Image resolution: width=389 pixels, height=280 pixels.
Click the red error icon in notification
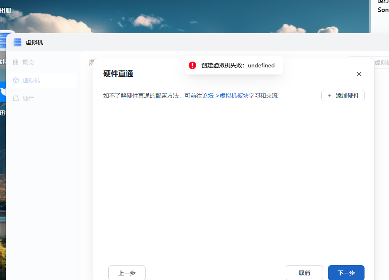click(192, 65)
